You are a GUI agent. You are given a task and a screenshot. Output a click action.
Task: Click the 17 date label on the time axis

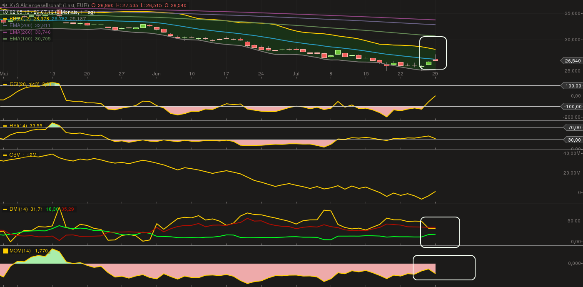227,74
